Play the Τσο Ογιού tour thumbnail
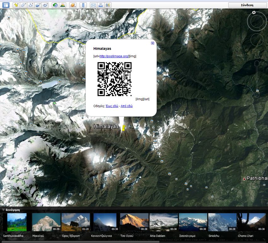The width and height of the screenshot is (268, 243). pos(134,222)
